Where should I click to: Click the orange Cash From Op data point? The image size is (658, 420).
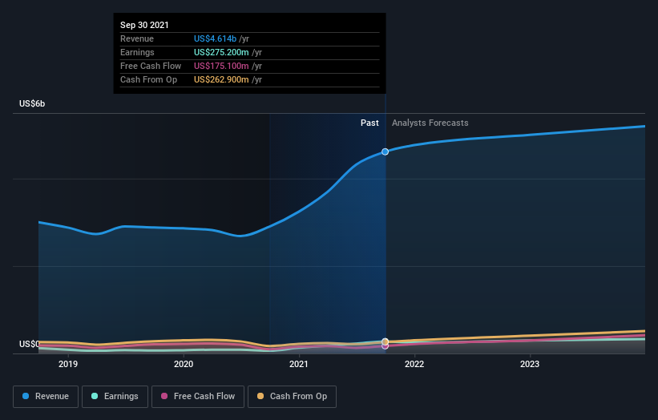pos(386,341)
